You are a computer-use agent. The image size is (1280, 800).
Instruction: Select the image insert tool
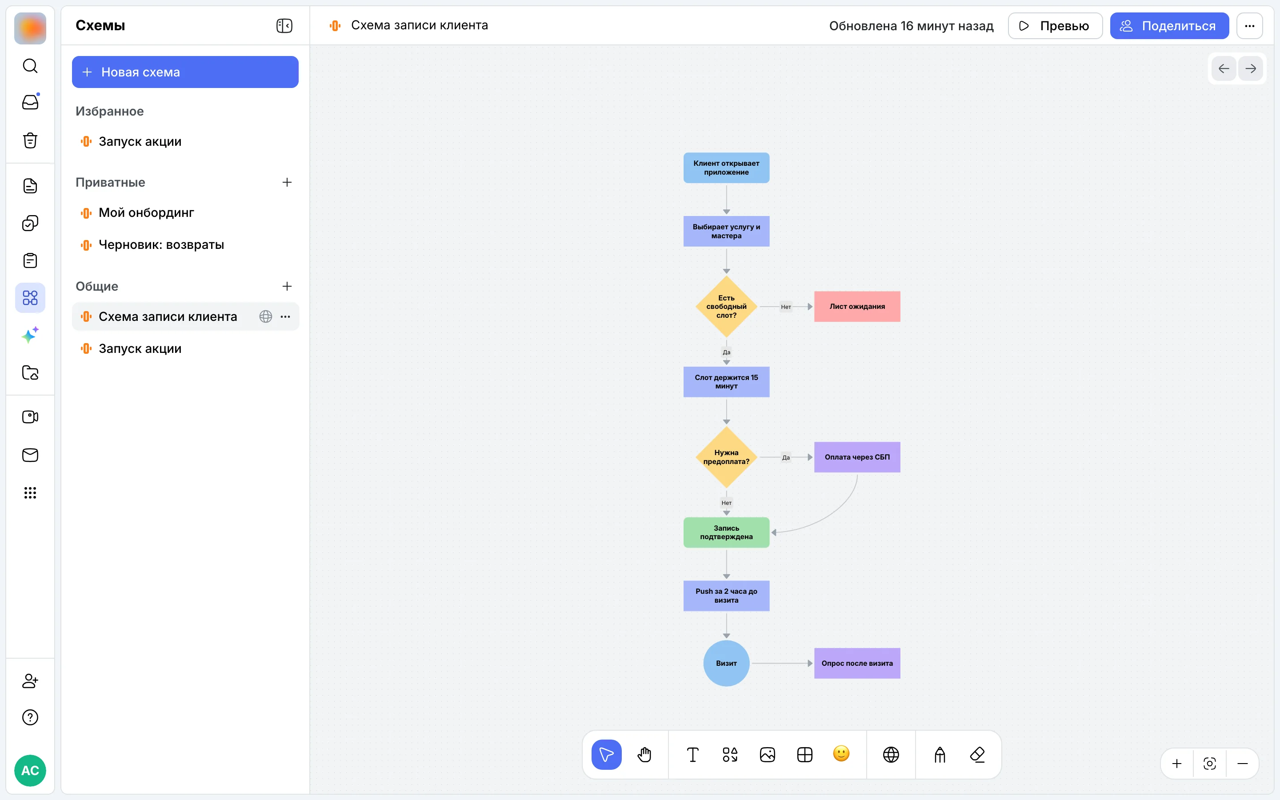click(x=768, y=755)
